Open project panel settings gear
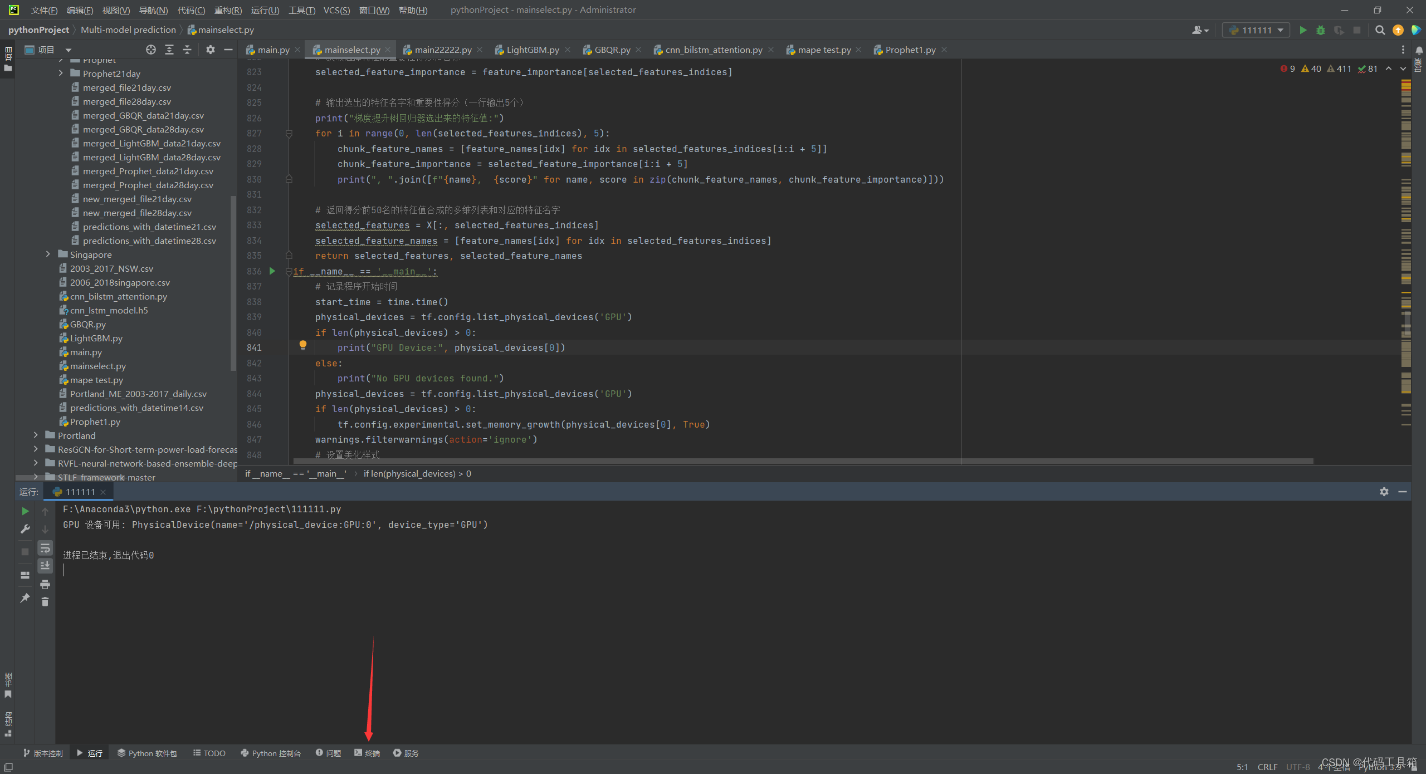Screen dimensions: 1426x774 pos(210,50)
